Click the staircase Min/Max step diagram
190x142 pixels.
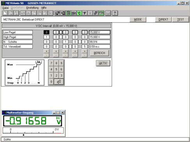(x=25, y=72)
